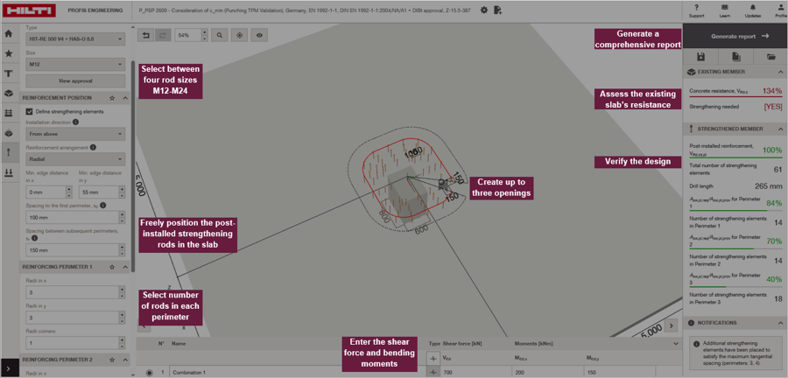Toggle load type icon in the 700 row
The width and height of the screenshot is (788, 378).
pos(433,373)
